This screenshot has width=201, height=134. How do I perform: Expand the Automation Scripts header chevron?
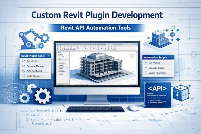172,57
